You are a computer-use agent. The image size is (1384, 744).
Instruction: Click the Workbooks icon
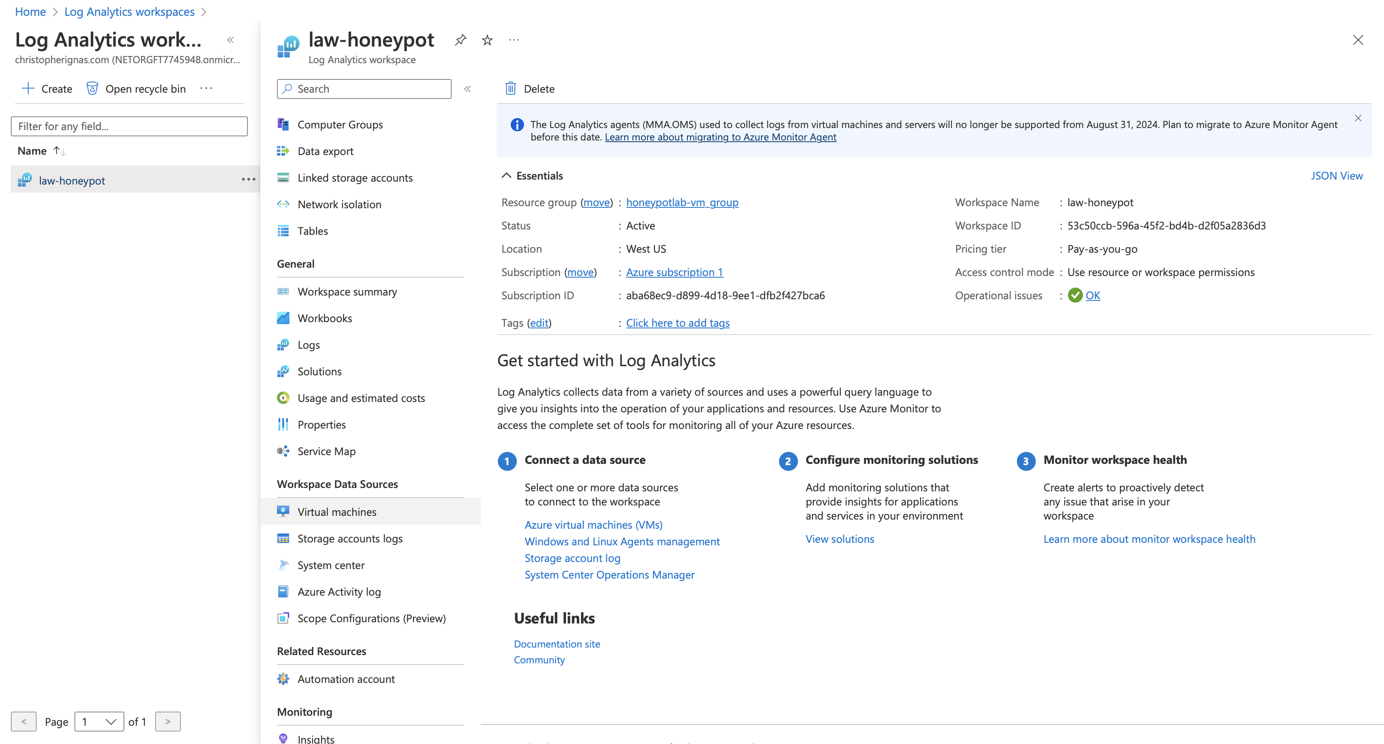(x=283, y=318)
